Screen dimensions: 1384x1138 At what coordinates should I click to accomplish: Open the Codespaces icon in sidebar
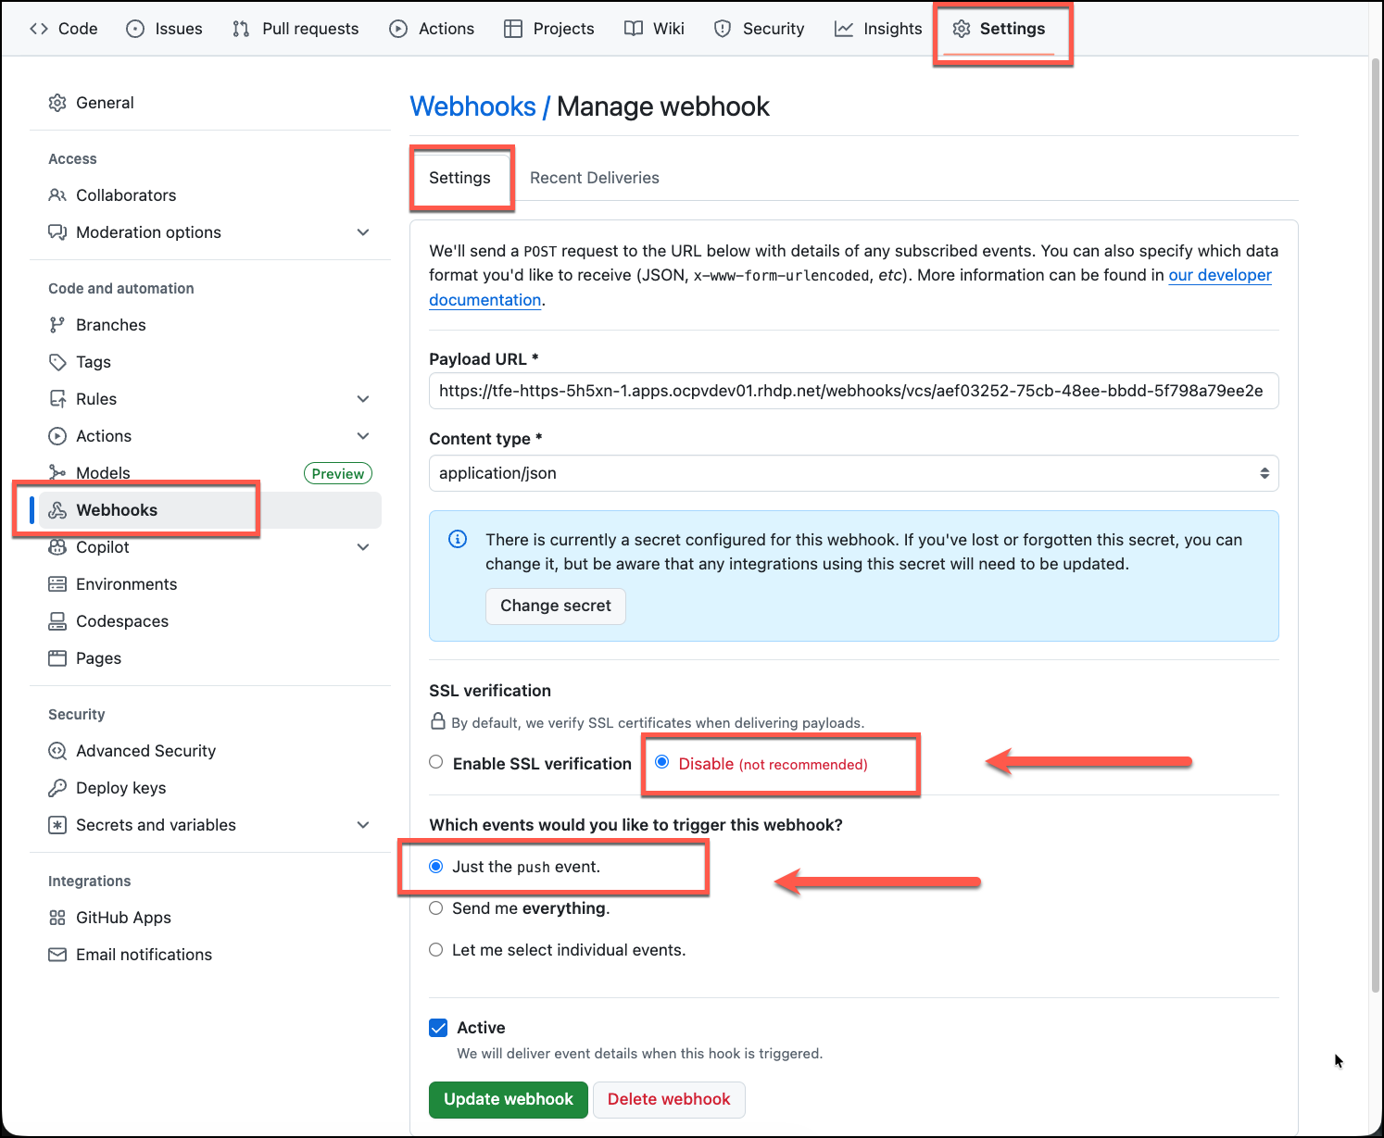pyautogui.click(x=57, y=621)
